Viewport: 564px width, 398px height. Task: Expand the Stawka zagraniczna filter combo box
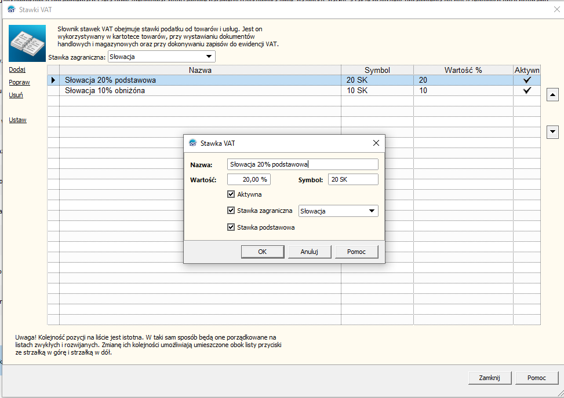click(162, 56)
